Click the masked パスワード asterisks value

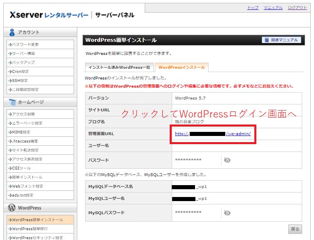pyautogui.click(x=188, y=160)
